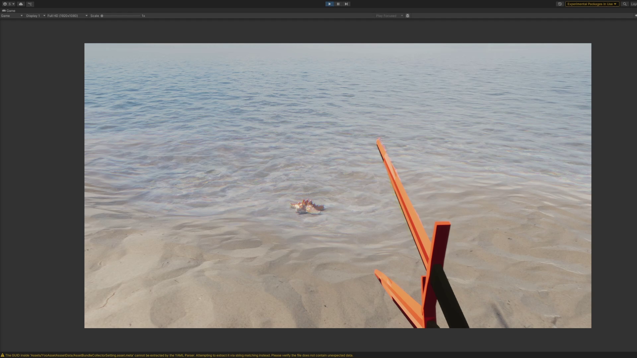Click the Play button to stop playback
This screenshot has height=358, width=637.
pyautogui.click(x=329, y=4)
